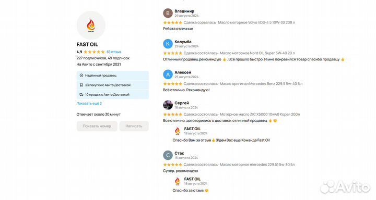Image resolution: width=376 pixels, height=200 pixels.
Task: Open Сергей's profile photo avatar
Action: coord(168,105)
